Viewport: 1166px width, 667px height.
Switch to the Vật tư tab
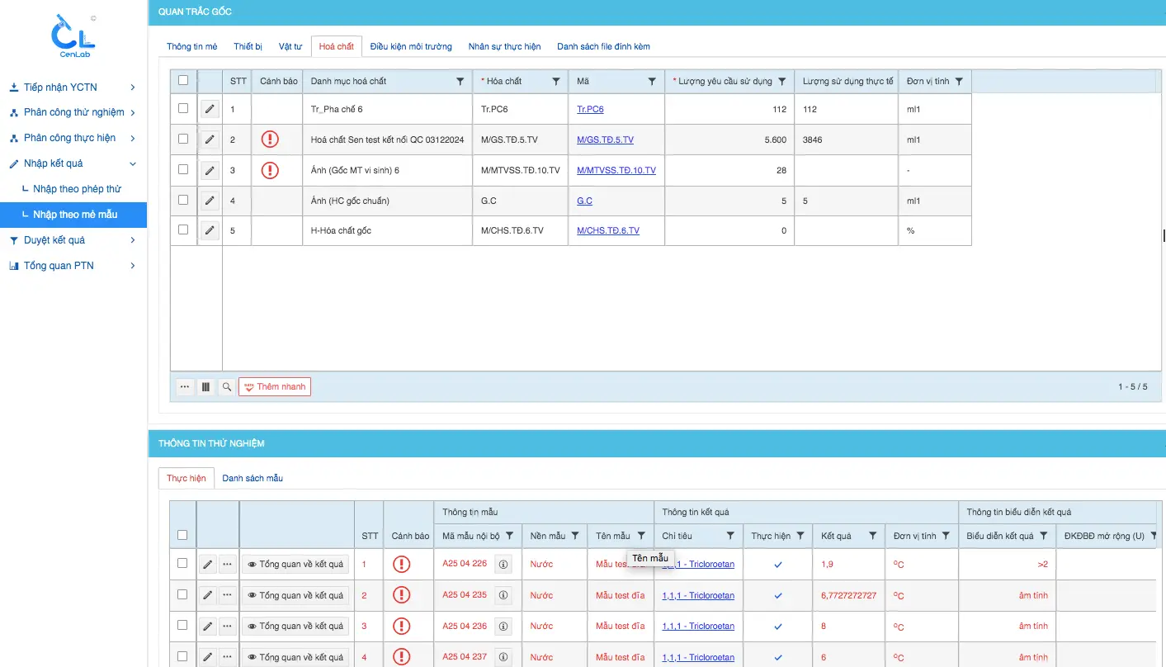[x=290, y=46]
